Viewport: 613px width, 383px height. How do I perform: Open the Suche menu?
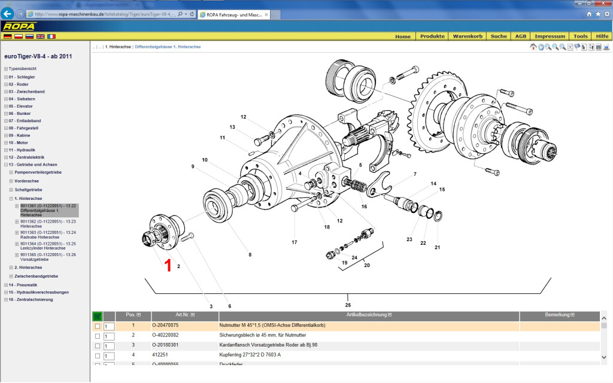(x=499, y=37)
